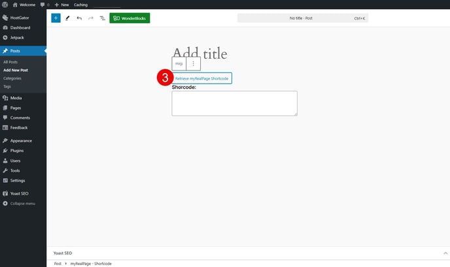Open the Welcome site home link
The image size is (450, 267).
click(24, 5)
